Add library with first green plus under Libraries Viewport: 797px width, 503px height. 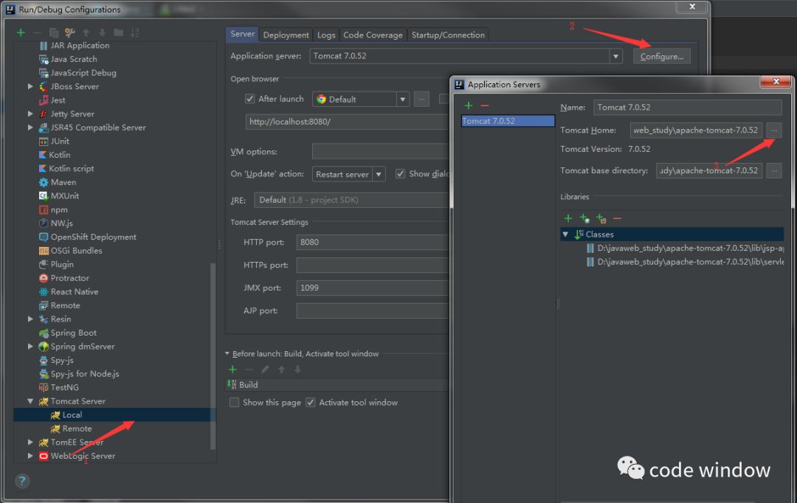(x=568, y=218)
